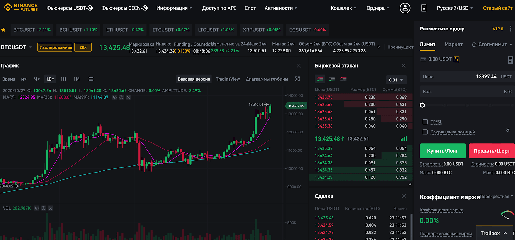This screenshot has width=515, height=240.
Task: Close the Сделки trades panel
Action: click(x=404, y=196)
